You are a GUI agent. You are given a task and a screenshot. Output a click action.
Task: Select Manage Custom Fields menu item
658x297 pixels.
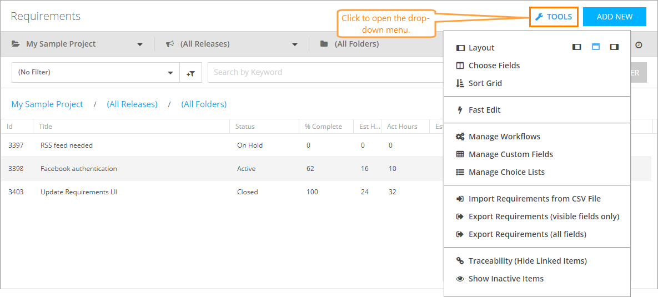(x=510, y=154)
